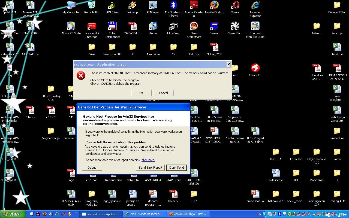Select the Recycle Bin icon

(92, 7)
